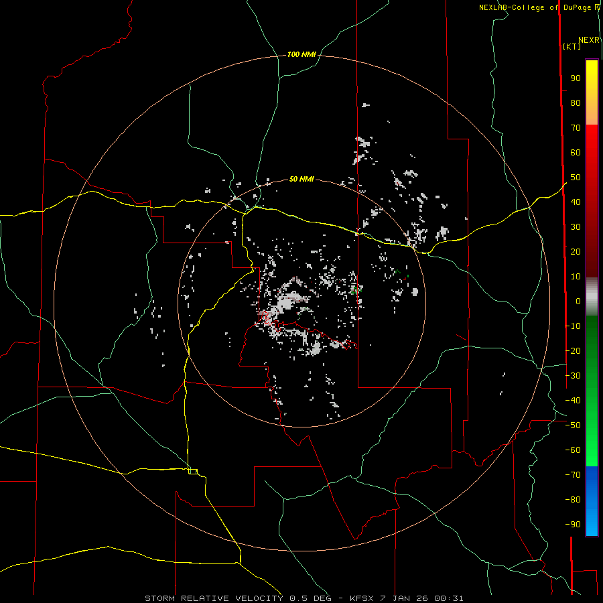Image resolution: width=603 pixels, height=603 pixels.
Task: Click the [KT] units label
Action: point(572,46)
